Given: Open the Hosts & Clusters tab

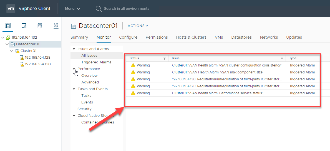Looking at the screenshot, I should click(x=191, y=37).
